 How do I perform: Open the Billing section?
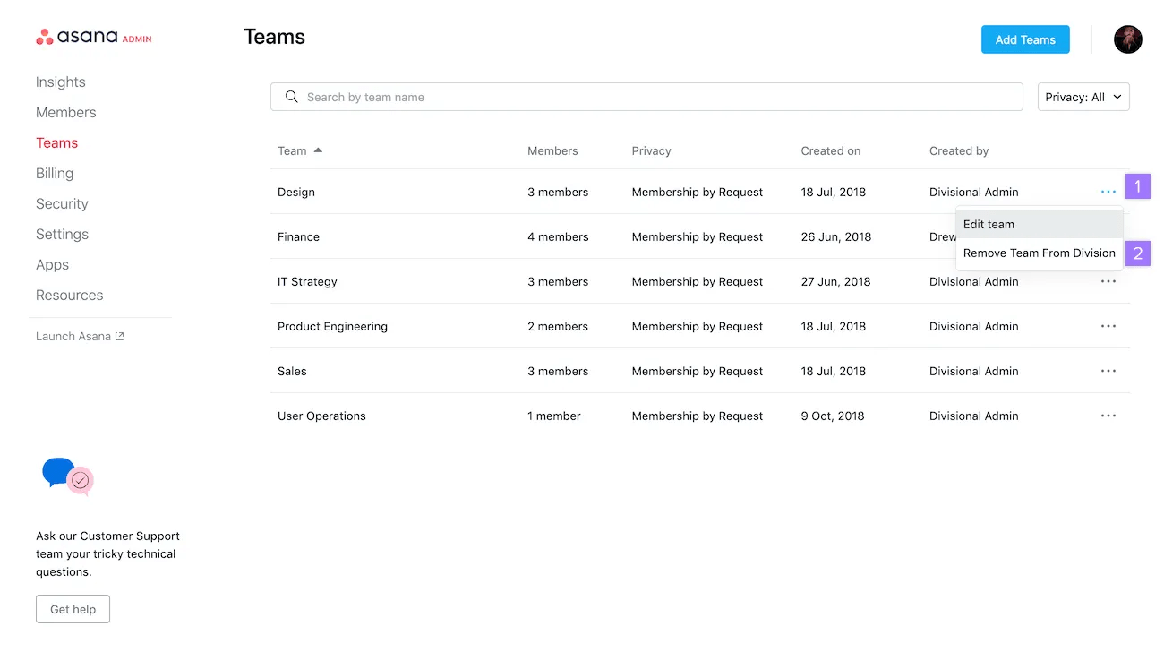tap(54, 173)
